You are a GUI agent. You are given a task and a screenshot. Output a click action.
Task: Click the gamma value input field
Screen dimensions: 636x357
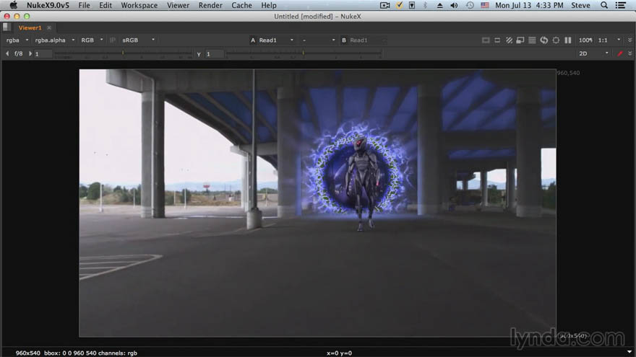pos(215,54)
